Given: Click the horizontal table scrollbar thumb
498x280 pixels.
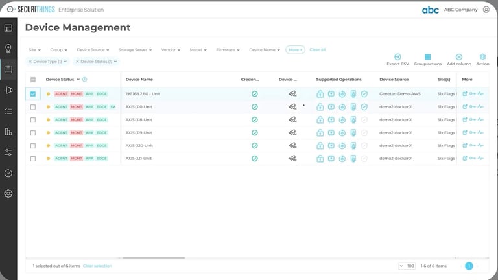Looking at the screenshot, I should (x=154, y=258).
